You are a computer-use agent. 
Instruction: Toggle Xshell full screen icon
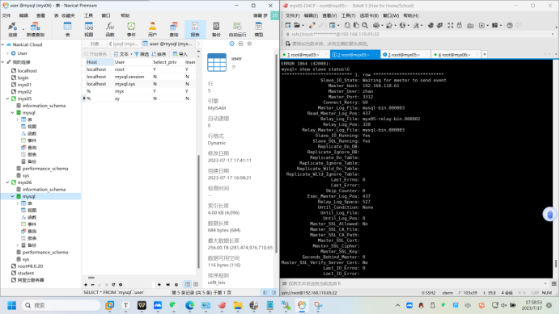(451, 25)
